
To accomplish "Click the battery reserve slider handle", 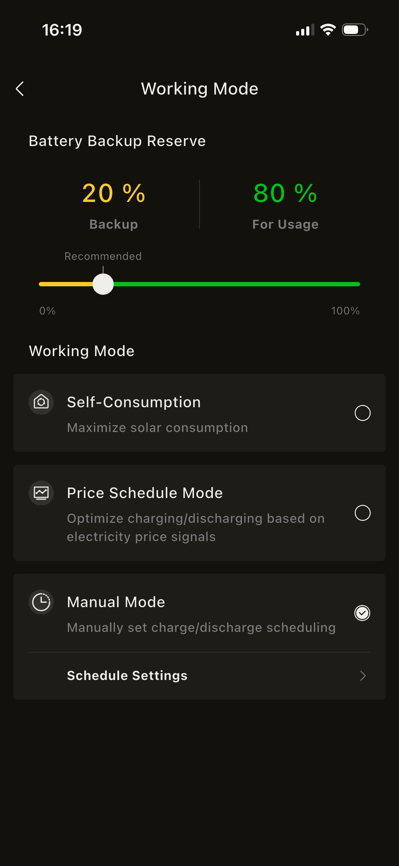I will click(x=103, y=284).
